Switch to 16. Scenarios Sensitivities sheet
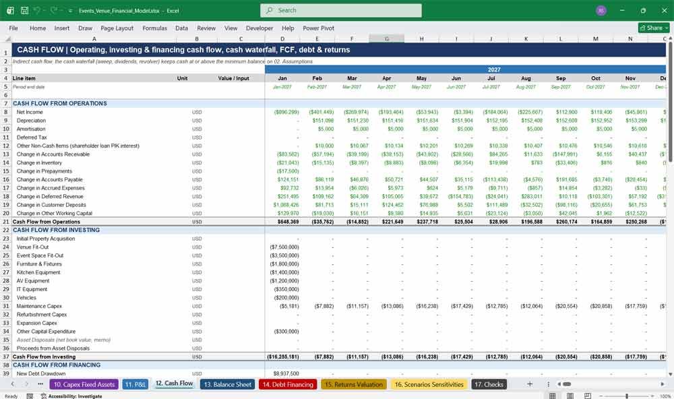The width and height of the screenshot is (674, 399). pos(429,384)
